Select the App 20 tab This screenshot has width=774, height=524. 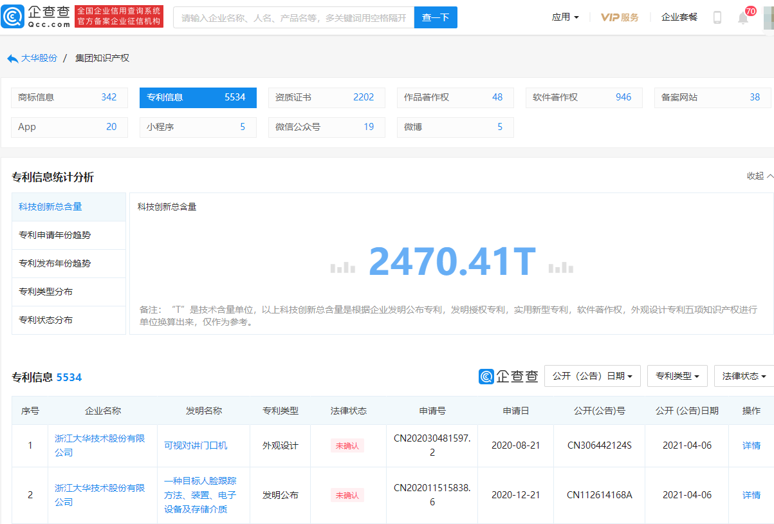[69, 127]
